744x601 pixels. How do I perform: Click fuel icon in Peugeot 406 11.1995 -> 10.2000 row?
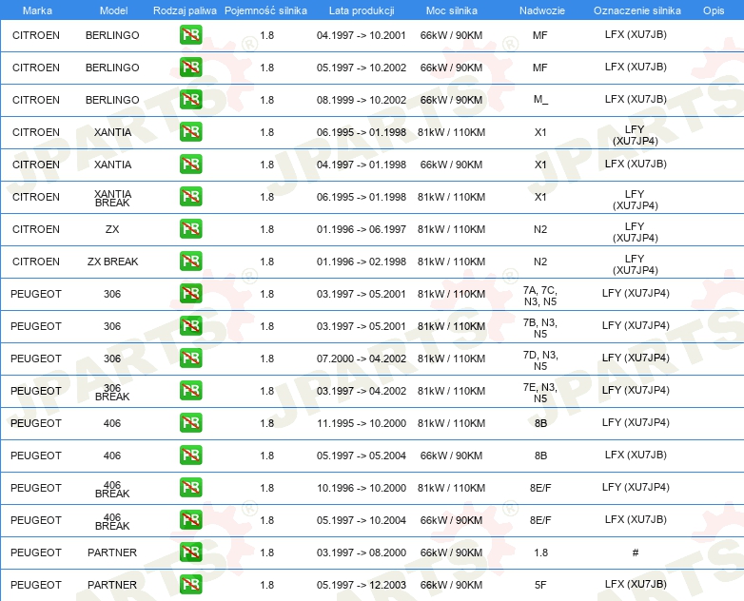190,422
